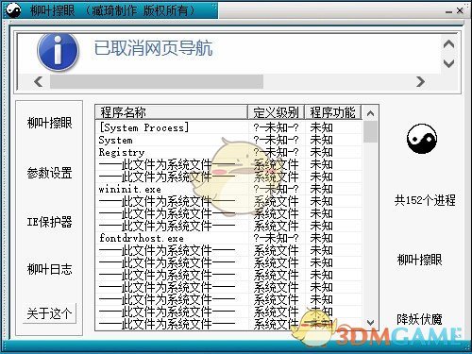Click the ?-未知-? cell of the wininit.exe row
Viewport: 472px width, 354px height.
click(x=276, y=189)
